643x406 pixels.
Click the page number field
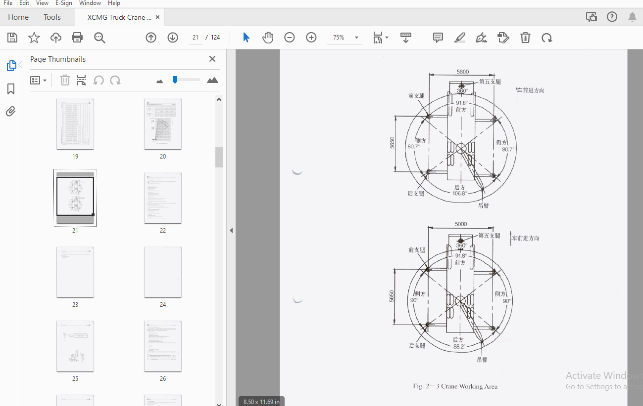coord(195,38)
